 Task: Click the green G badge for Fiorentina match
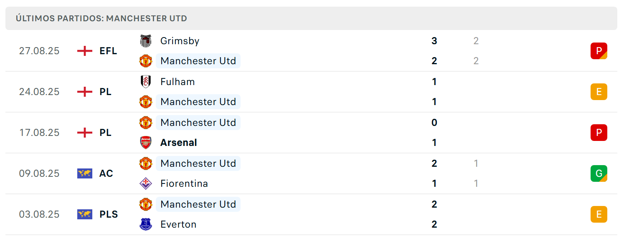click(599, 173)
